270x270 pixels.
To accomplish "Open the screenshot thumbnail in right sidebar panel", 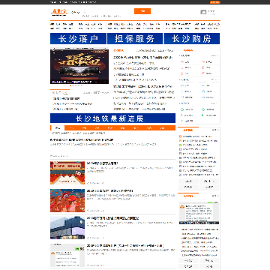I will (x=199, y=213).
